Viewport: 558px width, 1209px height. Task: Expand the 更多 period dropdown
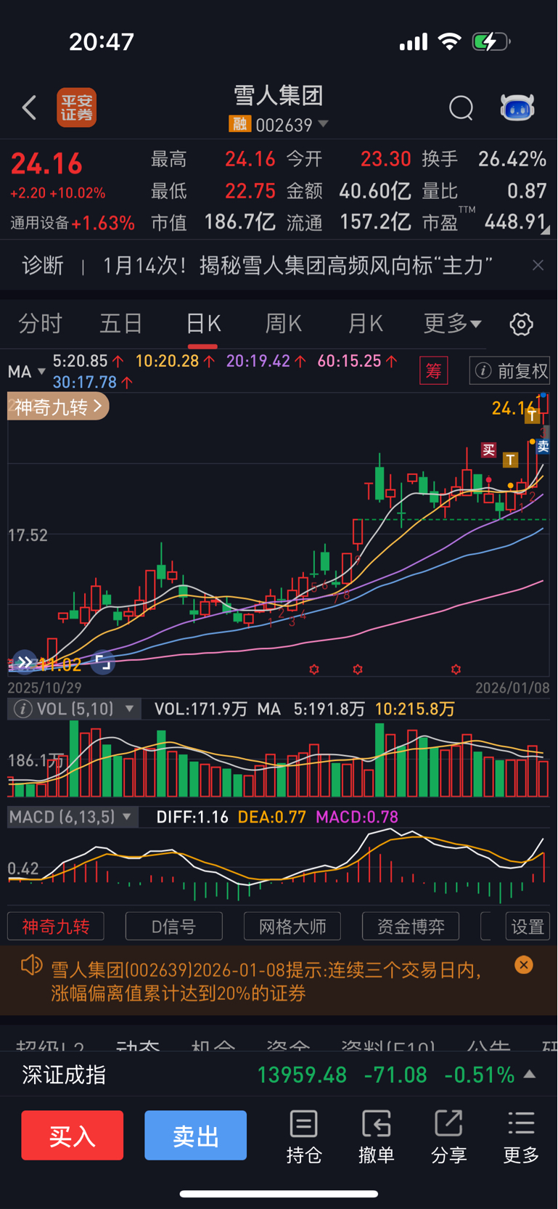(x=452, y=323)
